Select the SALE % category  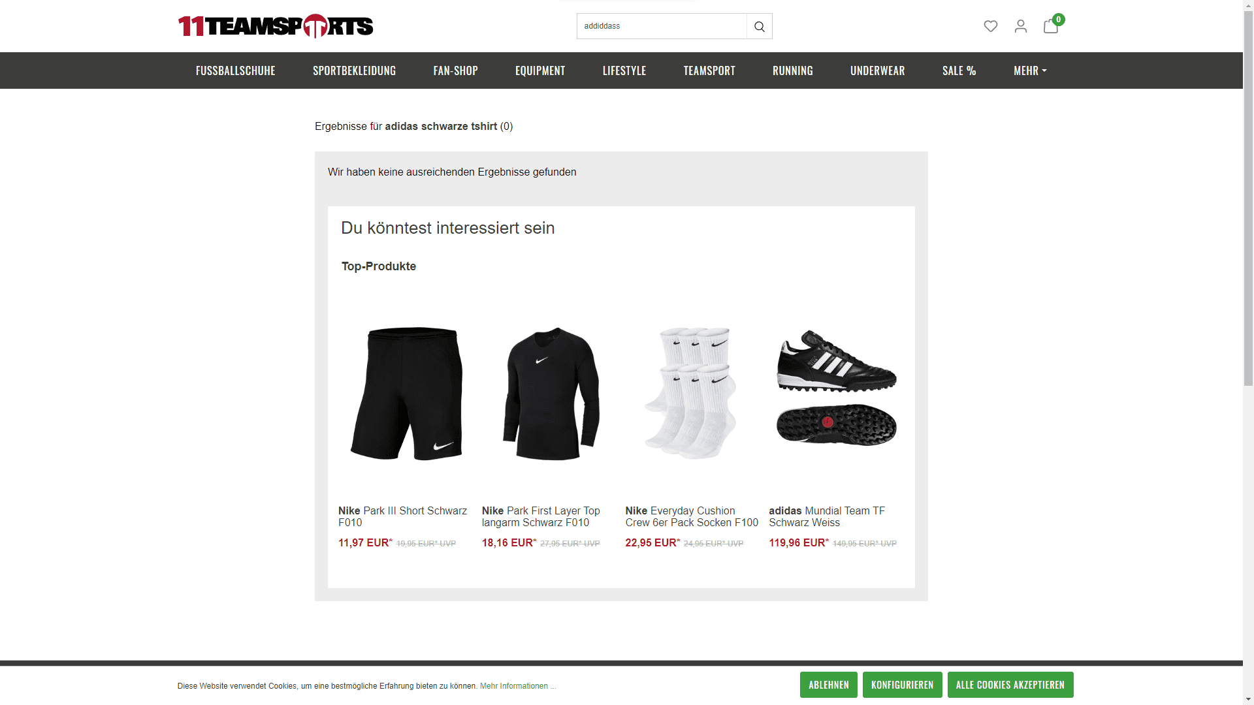pos(959,70)
